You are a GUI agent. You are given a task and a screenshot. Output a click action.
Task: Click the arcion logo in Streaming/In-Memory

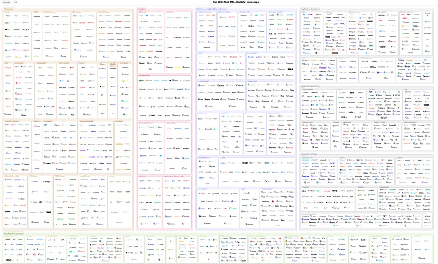pyautogui.click(x=120, y=51)
